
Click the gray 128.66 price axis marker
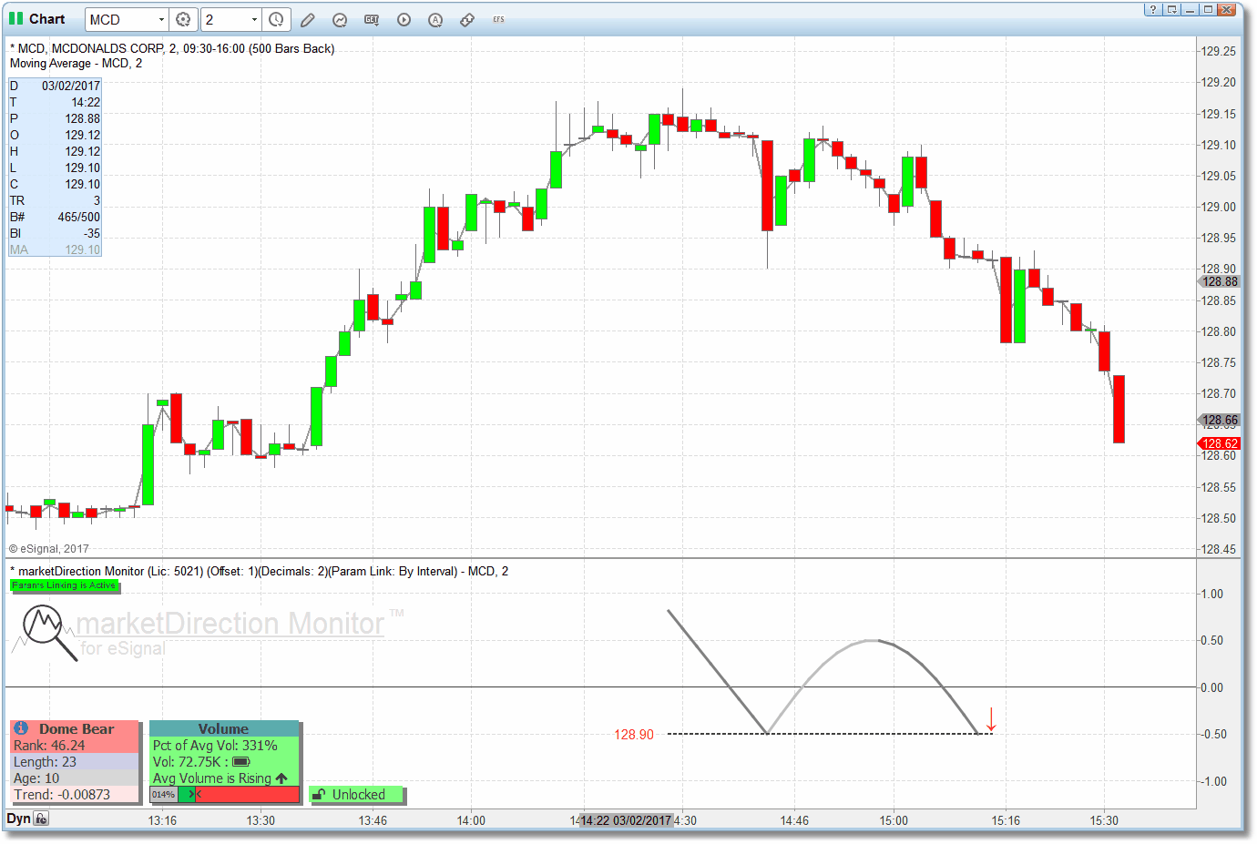coord(1219,420)
